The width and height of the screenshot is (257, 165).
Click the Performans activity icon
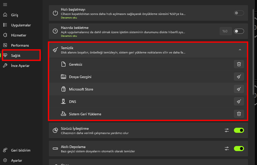pyautogui.click(x=5, y=45)
